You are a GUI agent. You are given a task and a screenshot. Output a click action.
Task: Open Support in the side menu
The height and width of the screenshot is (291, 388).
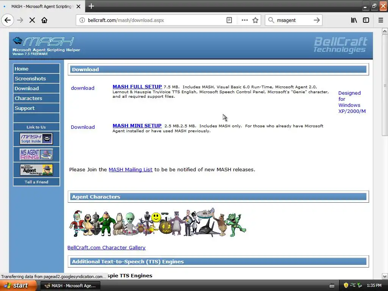click(x=36, y=108)
